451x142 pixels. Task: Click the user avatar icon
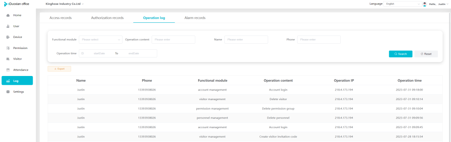pos(425,4)
